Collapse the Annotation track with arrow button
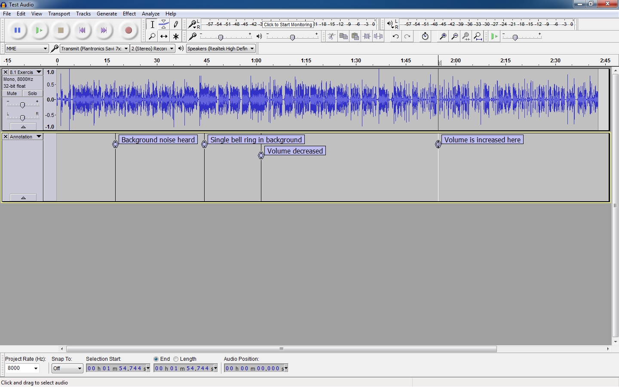The height and width of the screenshot is (387, 619). (x=23, y=198)
